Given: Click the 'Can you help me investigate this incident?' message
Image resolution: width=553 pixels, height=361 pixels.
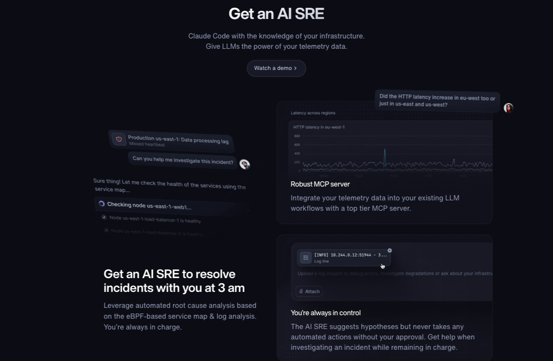Looking at the screenshot, I should [x=183, y=161].
